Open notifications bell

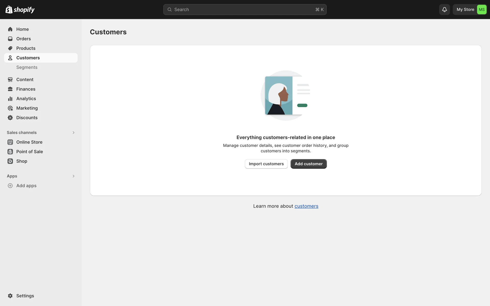[x=444, y=10]
